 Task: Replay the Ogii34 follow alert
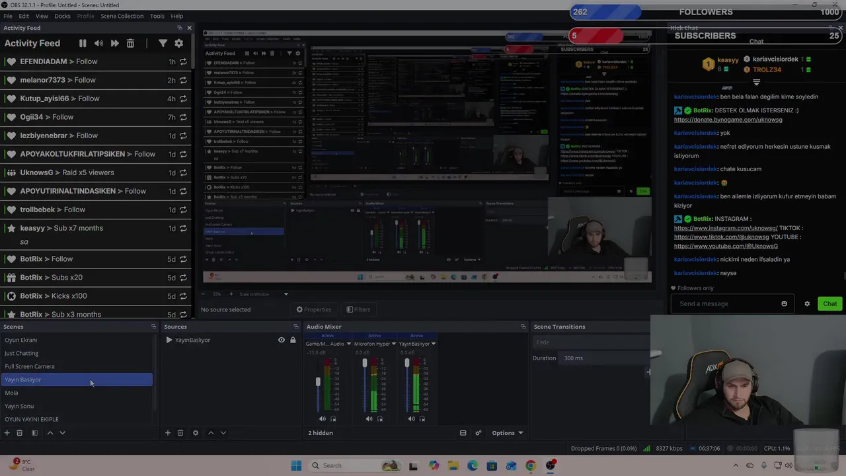183,117
